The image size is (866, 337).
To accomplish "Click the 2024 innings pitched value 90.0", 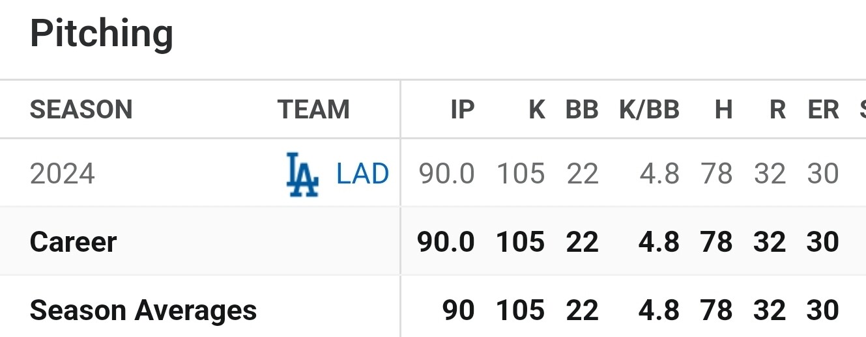I will point(446,174).
